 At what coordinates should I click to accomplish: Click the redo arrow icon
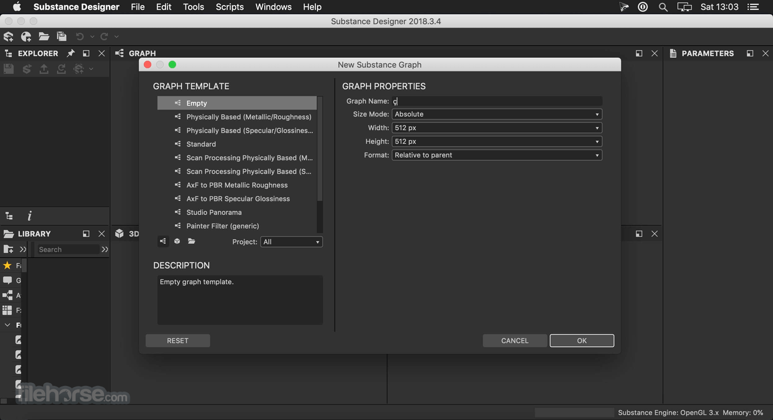point(104,37)
